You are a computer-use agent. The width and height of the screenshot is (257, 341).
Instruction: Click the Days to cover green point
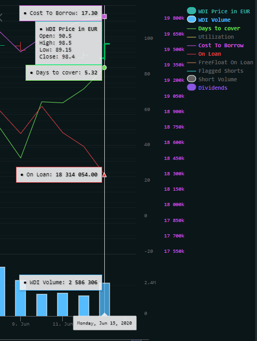[104, 67]
